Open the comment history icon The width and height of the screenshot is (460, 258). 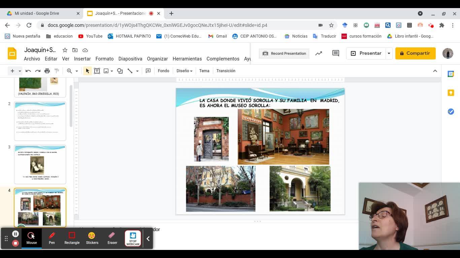pos(335,53)
